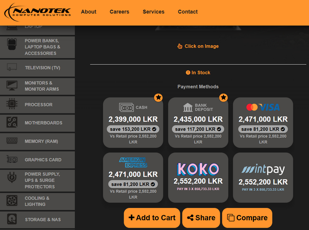Open the About page
The height and width of the screenshot is (230, 309).
(89, 12)
